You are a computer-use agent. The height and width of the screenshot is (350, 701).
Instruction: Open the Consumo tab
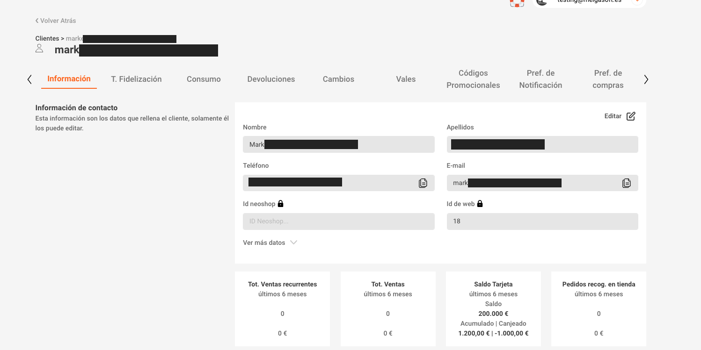pos(204,79)
